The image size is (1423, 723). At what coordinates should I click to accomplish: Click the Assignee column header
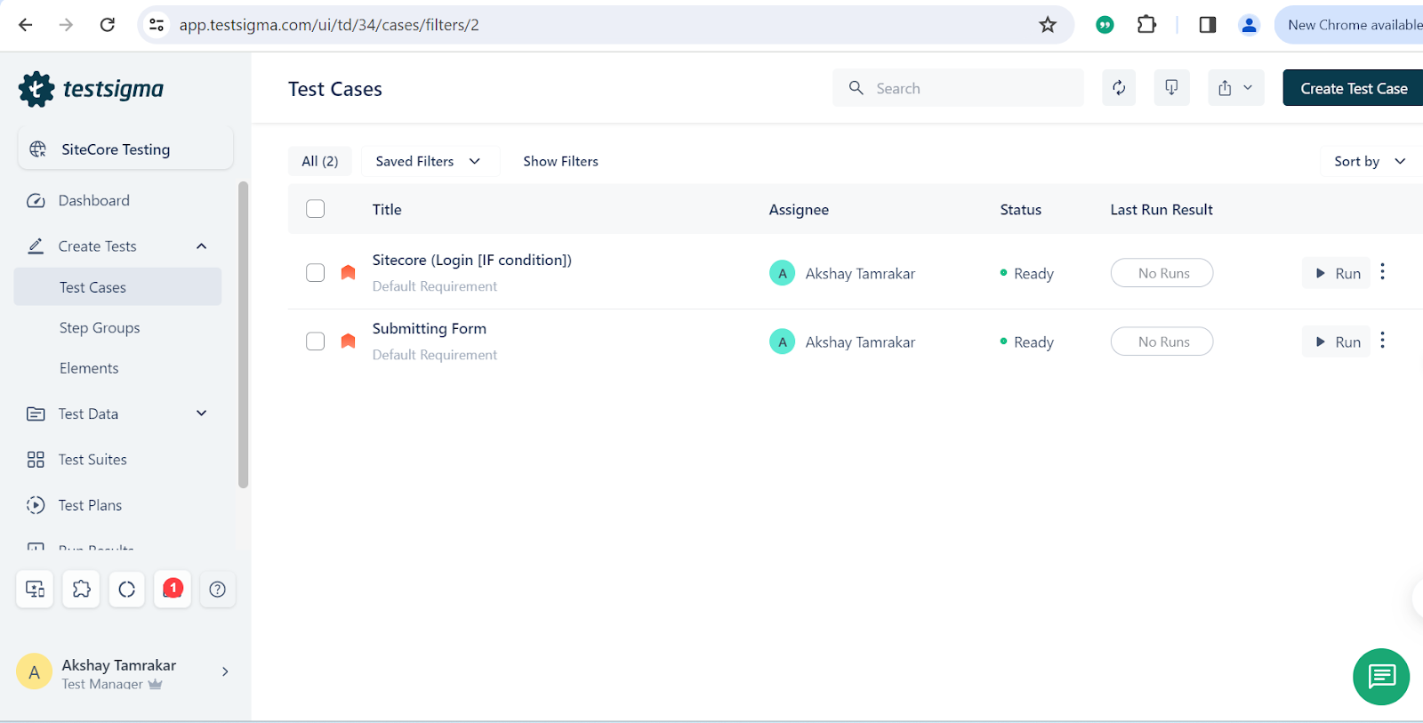799,210
